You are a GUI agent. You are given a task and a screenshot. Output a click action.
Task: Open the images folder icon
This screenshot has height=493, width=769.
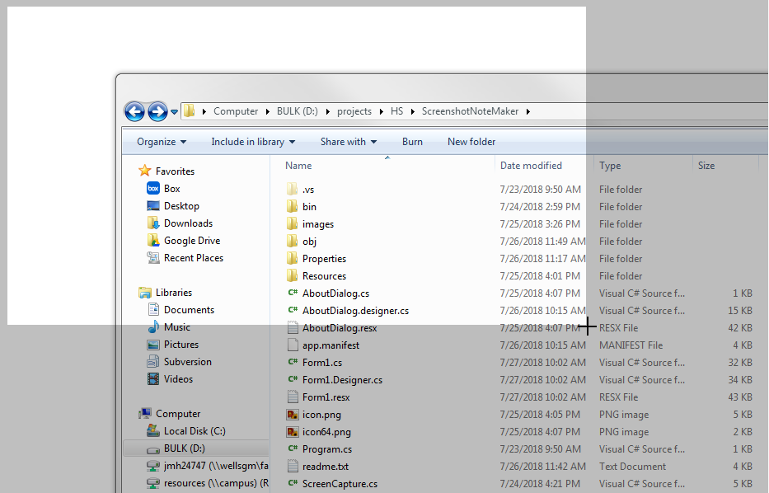pyautogui.click(x=293, y=224)
